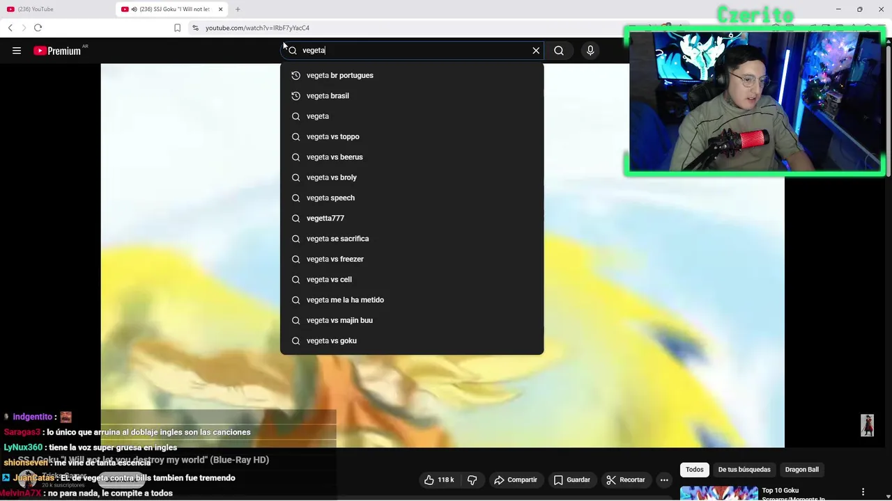Select suggestion 'vegeta brasil'
Screen dimensions: 892x501
411,95
